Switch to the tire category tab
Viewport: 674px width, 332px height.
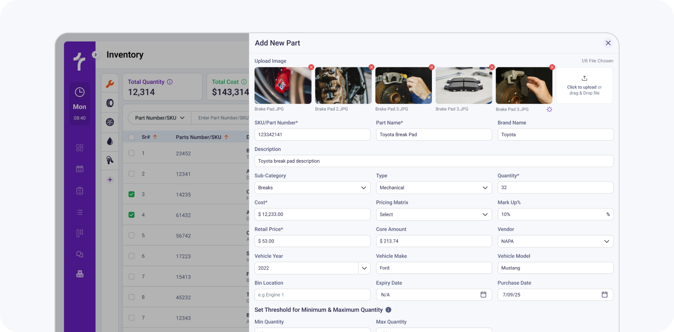tap(110, 103)
